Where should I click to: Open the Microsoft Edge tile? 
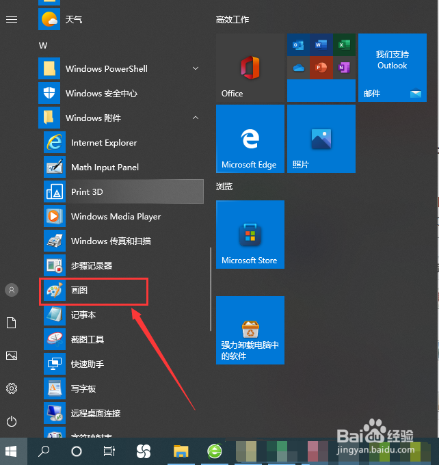[250, 139]
